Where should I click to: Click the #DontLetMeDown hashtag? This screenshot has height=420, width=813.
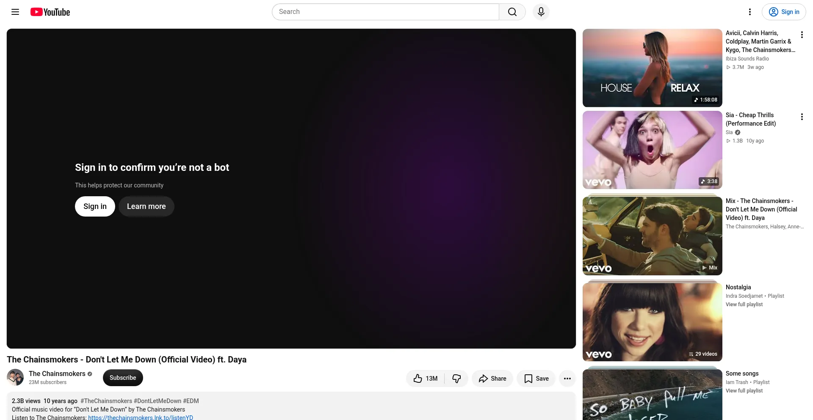[x=158, y=401]
